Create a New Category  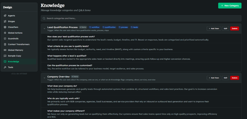230,6
